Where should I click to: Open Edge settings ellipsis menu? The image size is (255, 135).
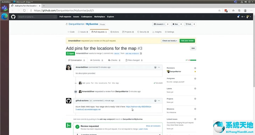(251, 10)
